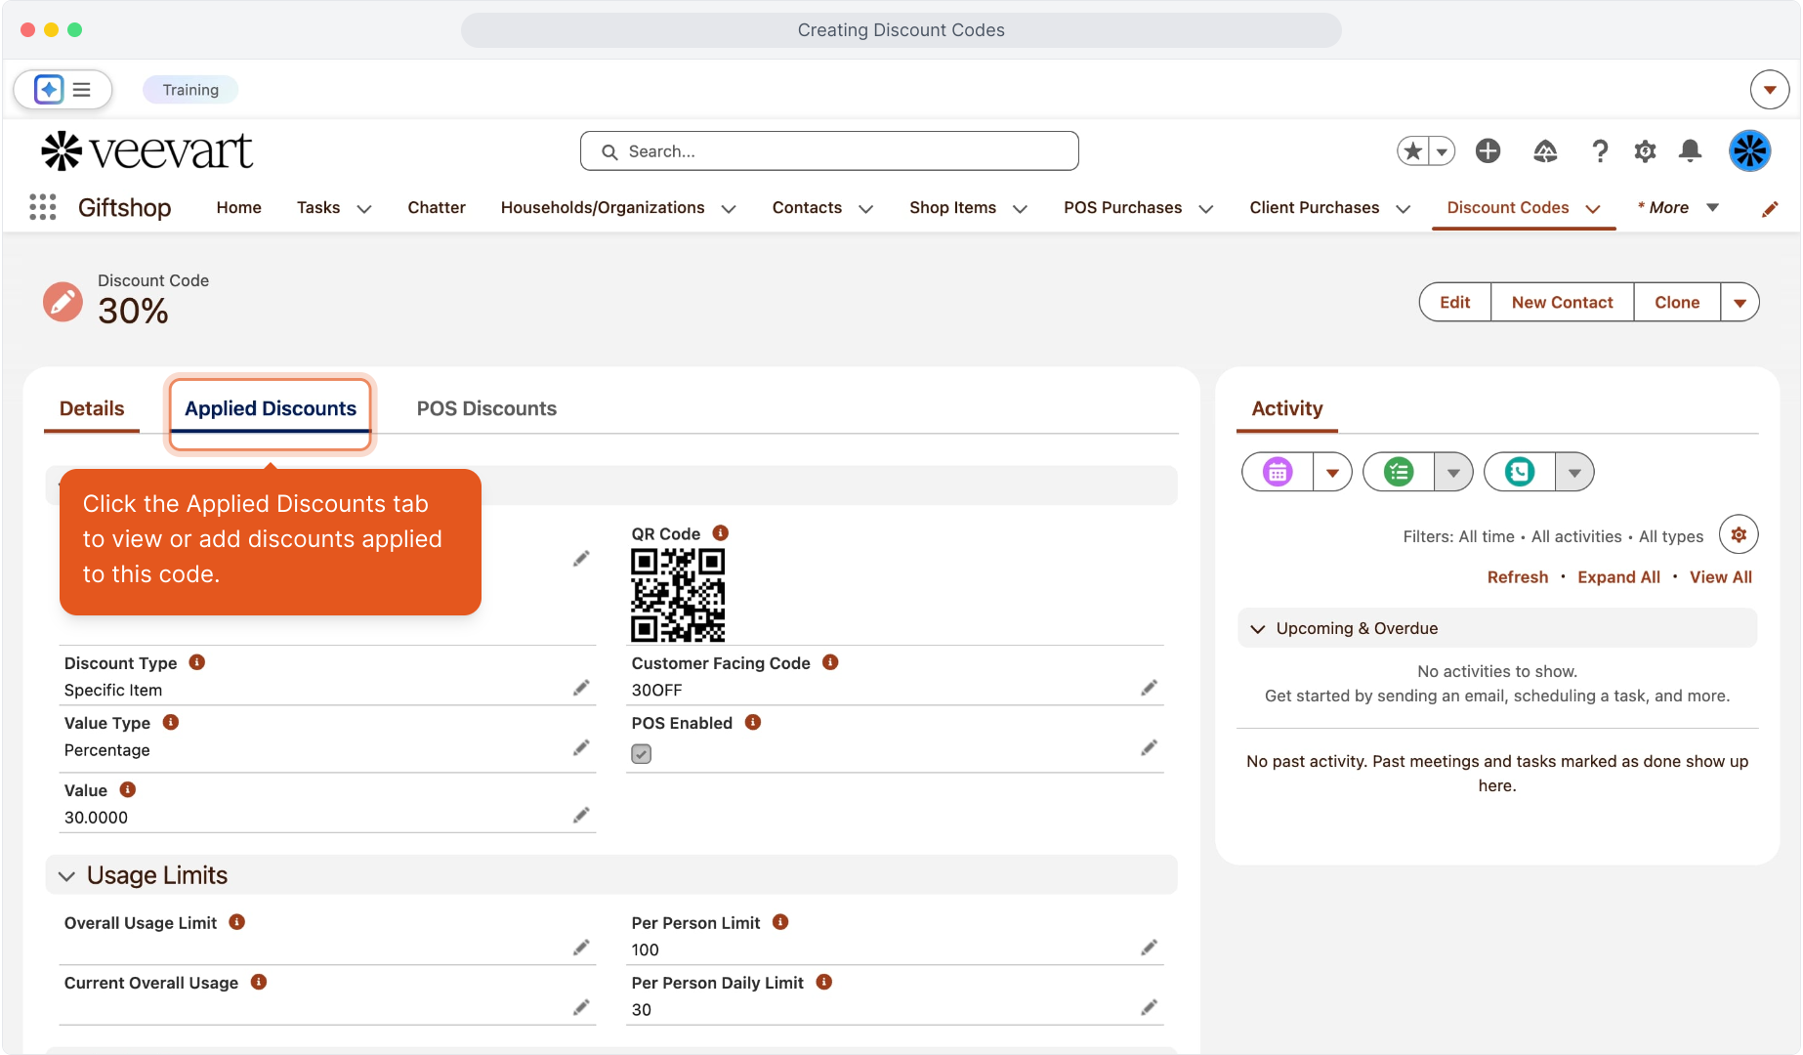Collapse the Usage Limits section
The image size is (1803, 1055).
pos(66,875)
